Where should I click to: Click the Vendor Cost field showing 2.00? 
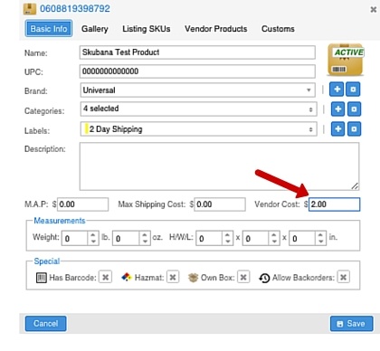click(x=334, y=204)
